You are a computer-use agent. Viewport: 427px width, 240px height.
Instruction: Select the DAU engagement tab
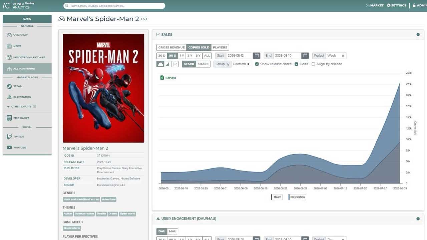pos(162,231)
